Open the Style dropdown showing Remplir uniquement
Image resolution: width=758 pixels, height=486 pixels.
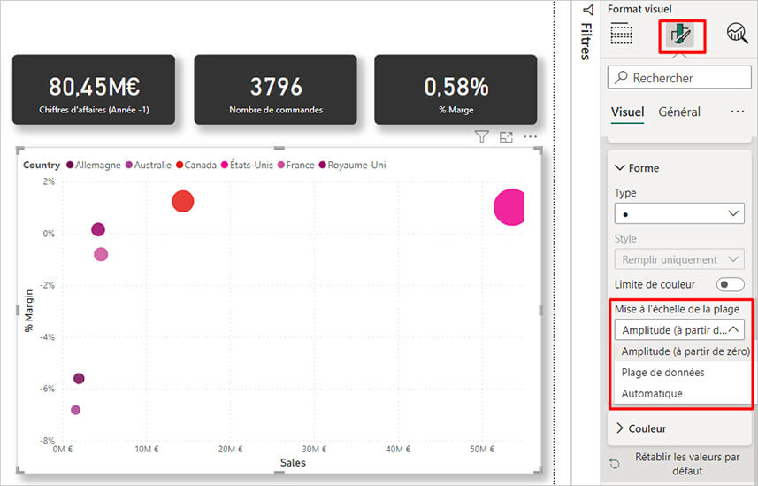pyautogui.click(x=679, y=259)
